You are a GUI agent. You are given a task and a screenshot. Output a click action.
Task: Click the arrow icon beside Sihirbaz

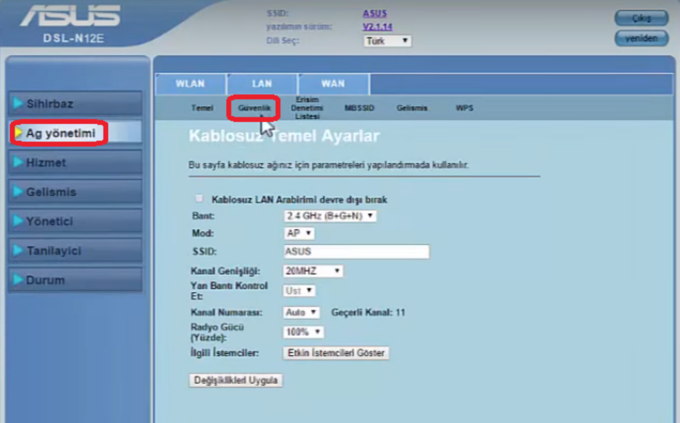(18, 103)
